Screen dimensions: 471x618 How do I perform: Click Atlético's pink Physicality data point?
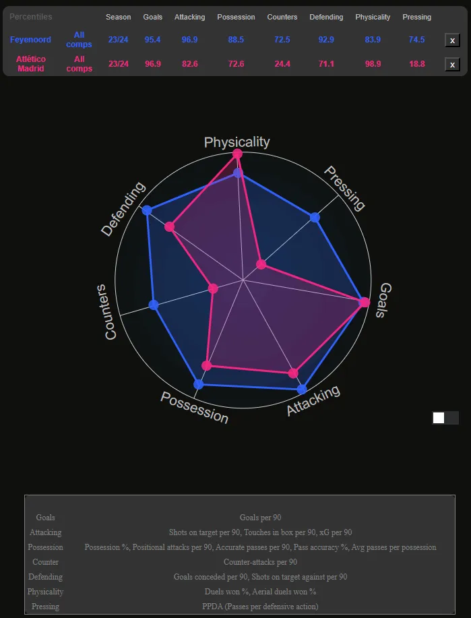[237, 154]
